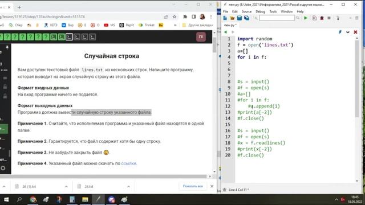Click the Показать все downloads button
This screenshot has width=365, height=205.
193,186
